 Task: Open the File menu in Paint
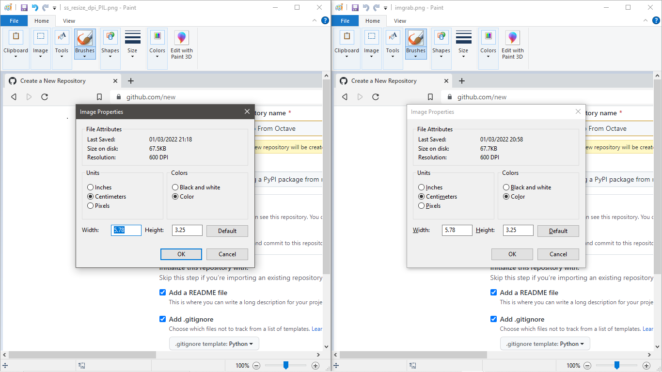coord(14,21)
